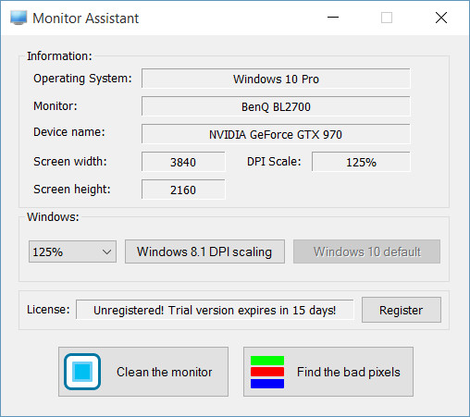Click the RGB color bars icon

coord(267,372)
